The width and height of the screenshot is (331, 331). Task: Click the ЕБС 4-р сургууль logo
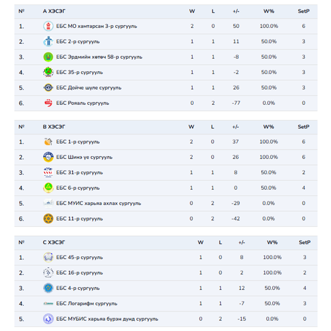(x=48, y=288)
